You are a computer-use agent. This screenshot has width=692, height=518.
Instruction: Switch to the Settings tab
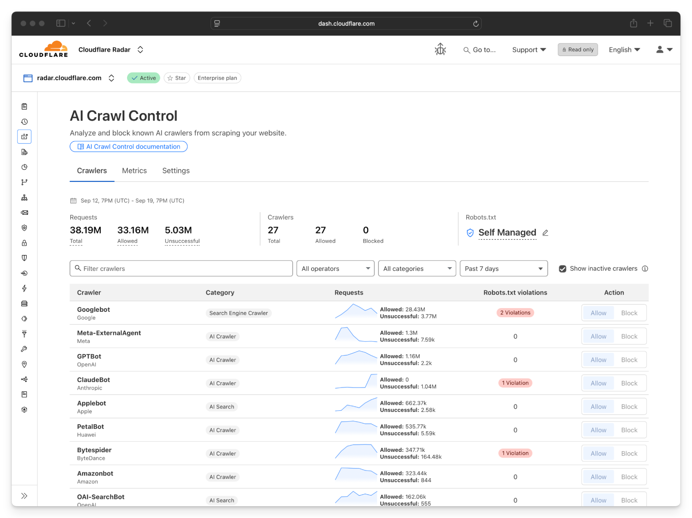[176, 171]
